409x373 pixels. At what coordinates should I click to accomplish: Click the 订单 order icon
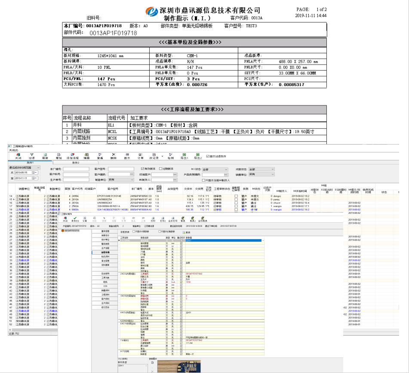(141, 155)
